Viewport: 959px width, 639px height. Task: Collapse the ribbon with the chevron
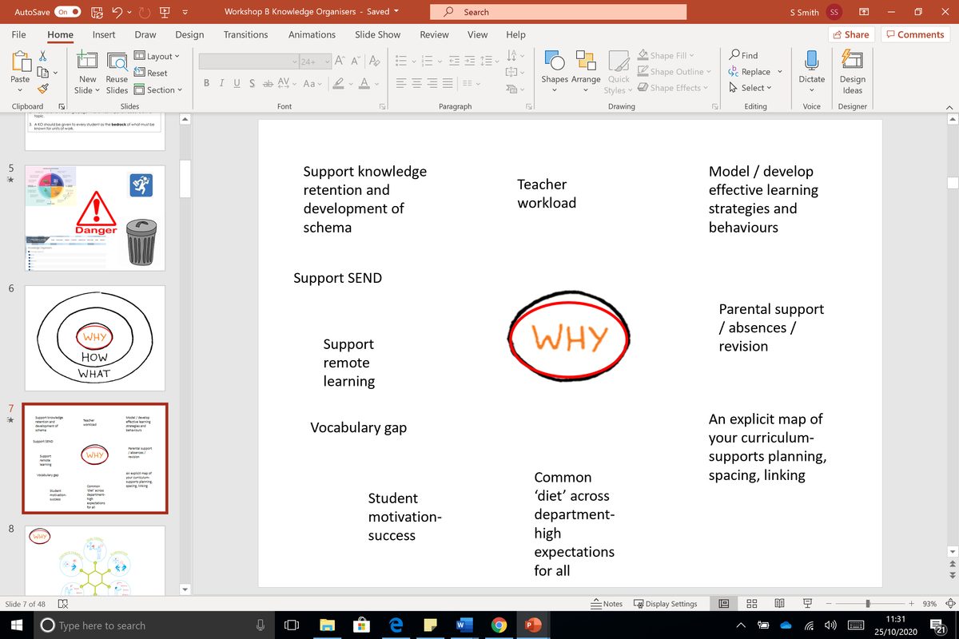(949, 107)
